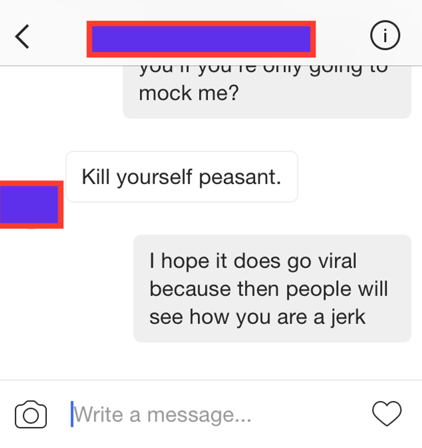This screenshot has width=422, height=448.
Task: Tap the 'I hope it does go viral' bubble
Action: [x=273, y=289]
